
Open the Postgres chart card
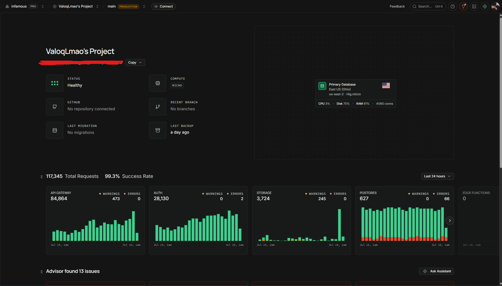pos(405,221)
